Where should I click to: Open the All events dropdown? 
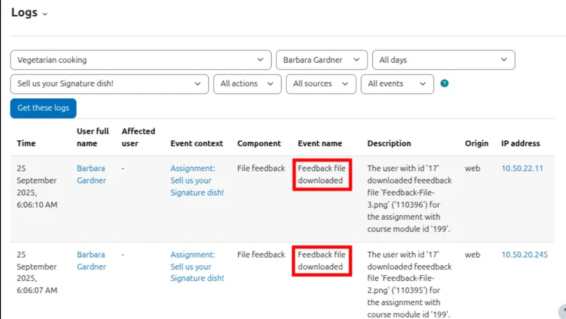(397, 84)
